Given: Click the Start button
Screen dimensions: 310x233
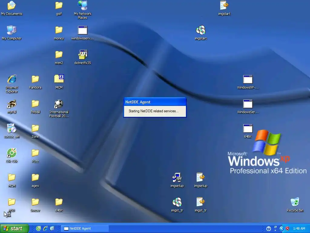Looking at the screenshot, I should click(15, 228).
